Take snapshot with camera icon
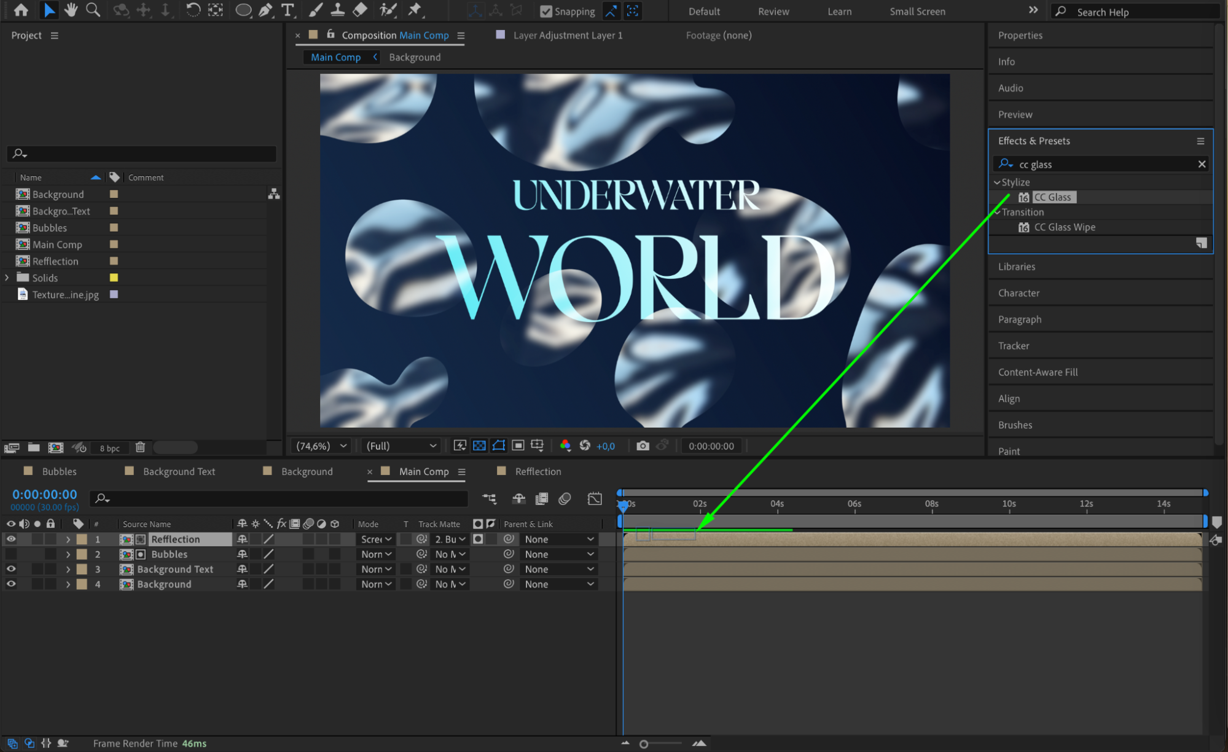This screenshot has height=752, width=1228. (643, 445)
